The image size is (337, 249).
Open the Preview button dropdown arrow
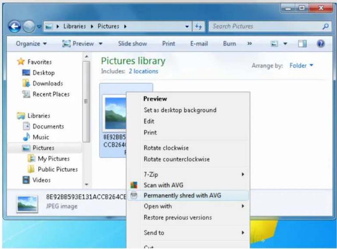coord(101,44)
